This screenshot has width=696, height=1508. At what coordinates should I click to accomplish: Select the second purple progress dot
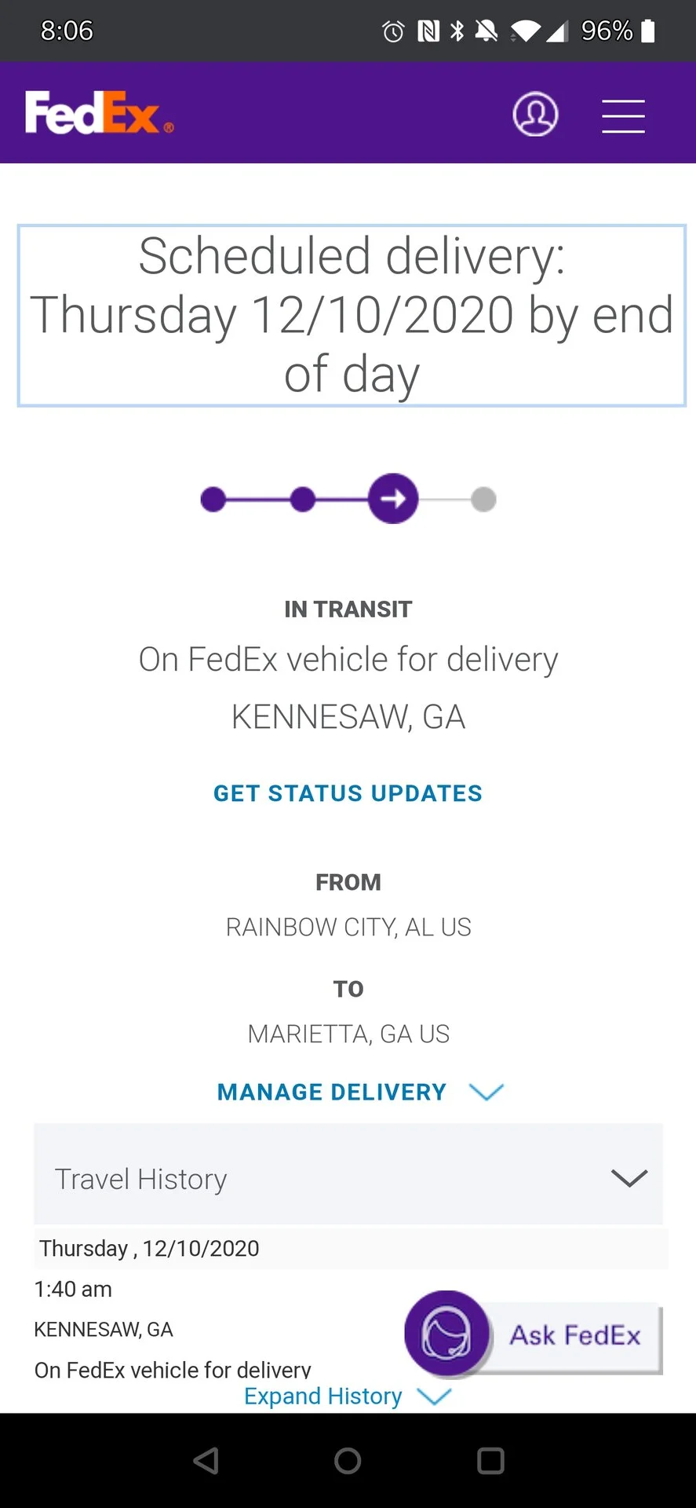[x=303, y=499]
